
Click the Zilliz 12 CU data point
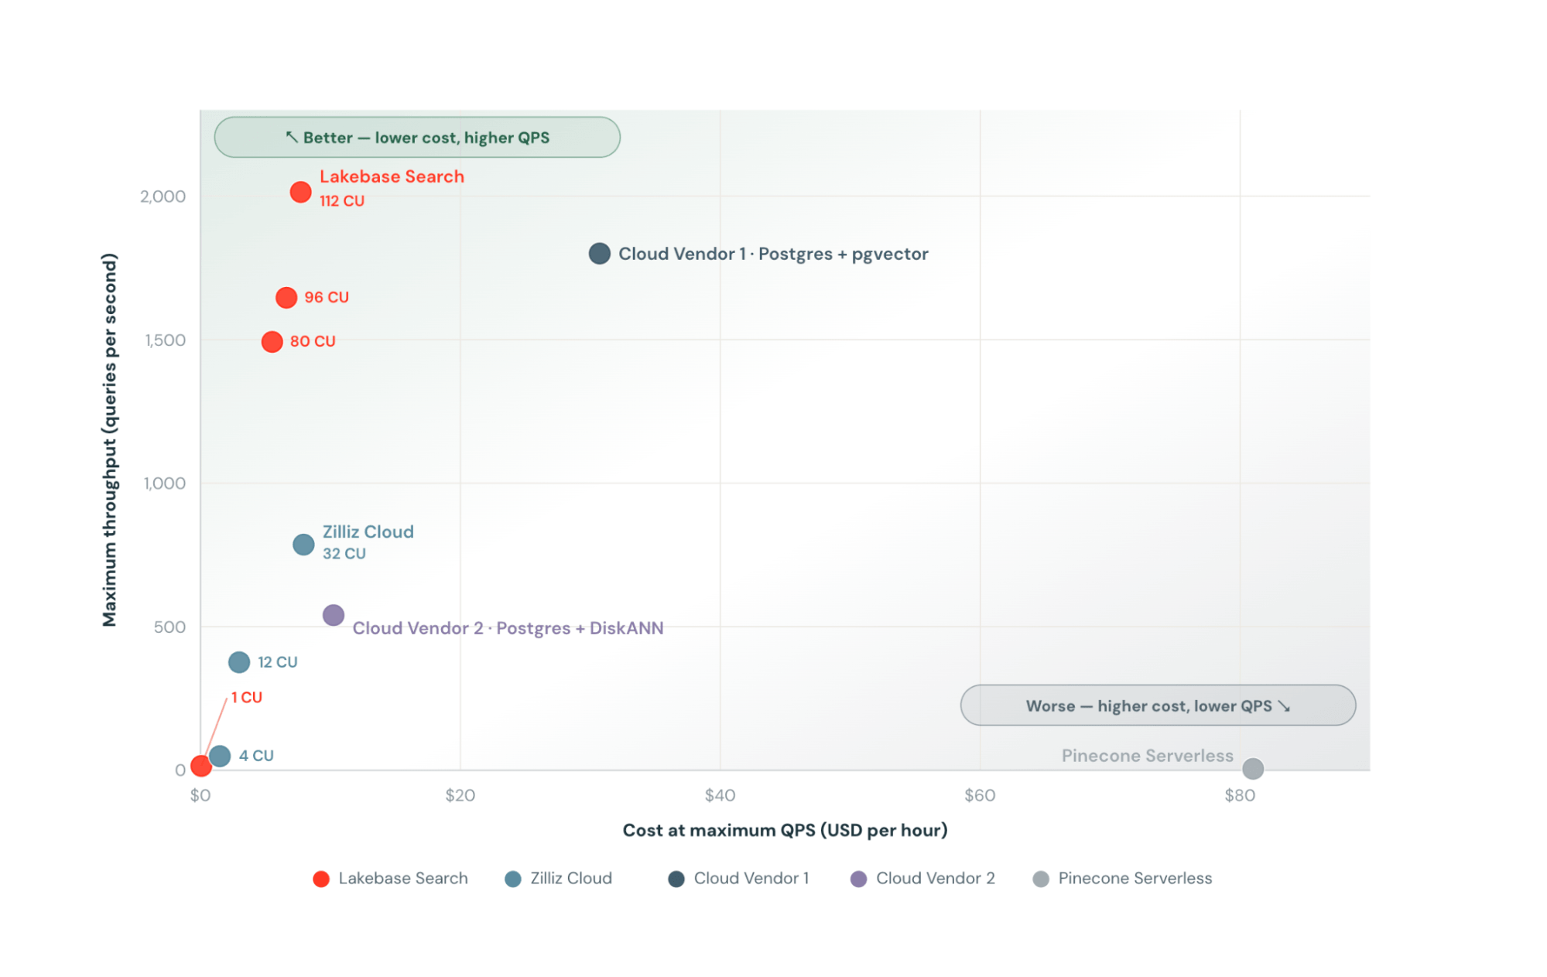(239, 662)
